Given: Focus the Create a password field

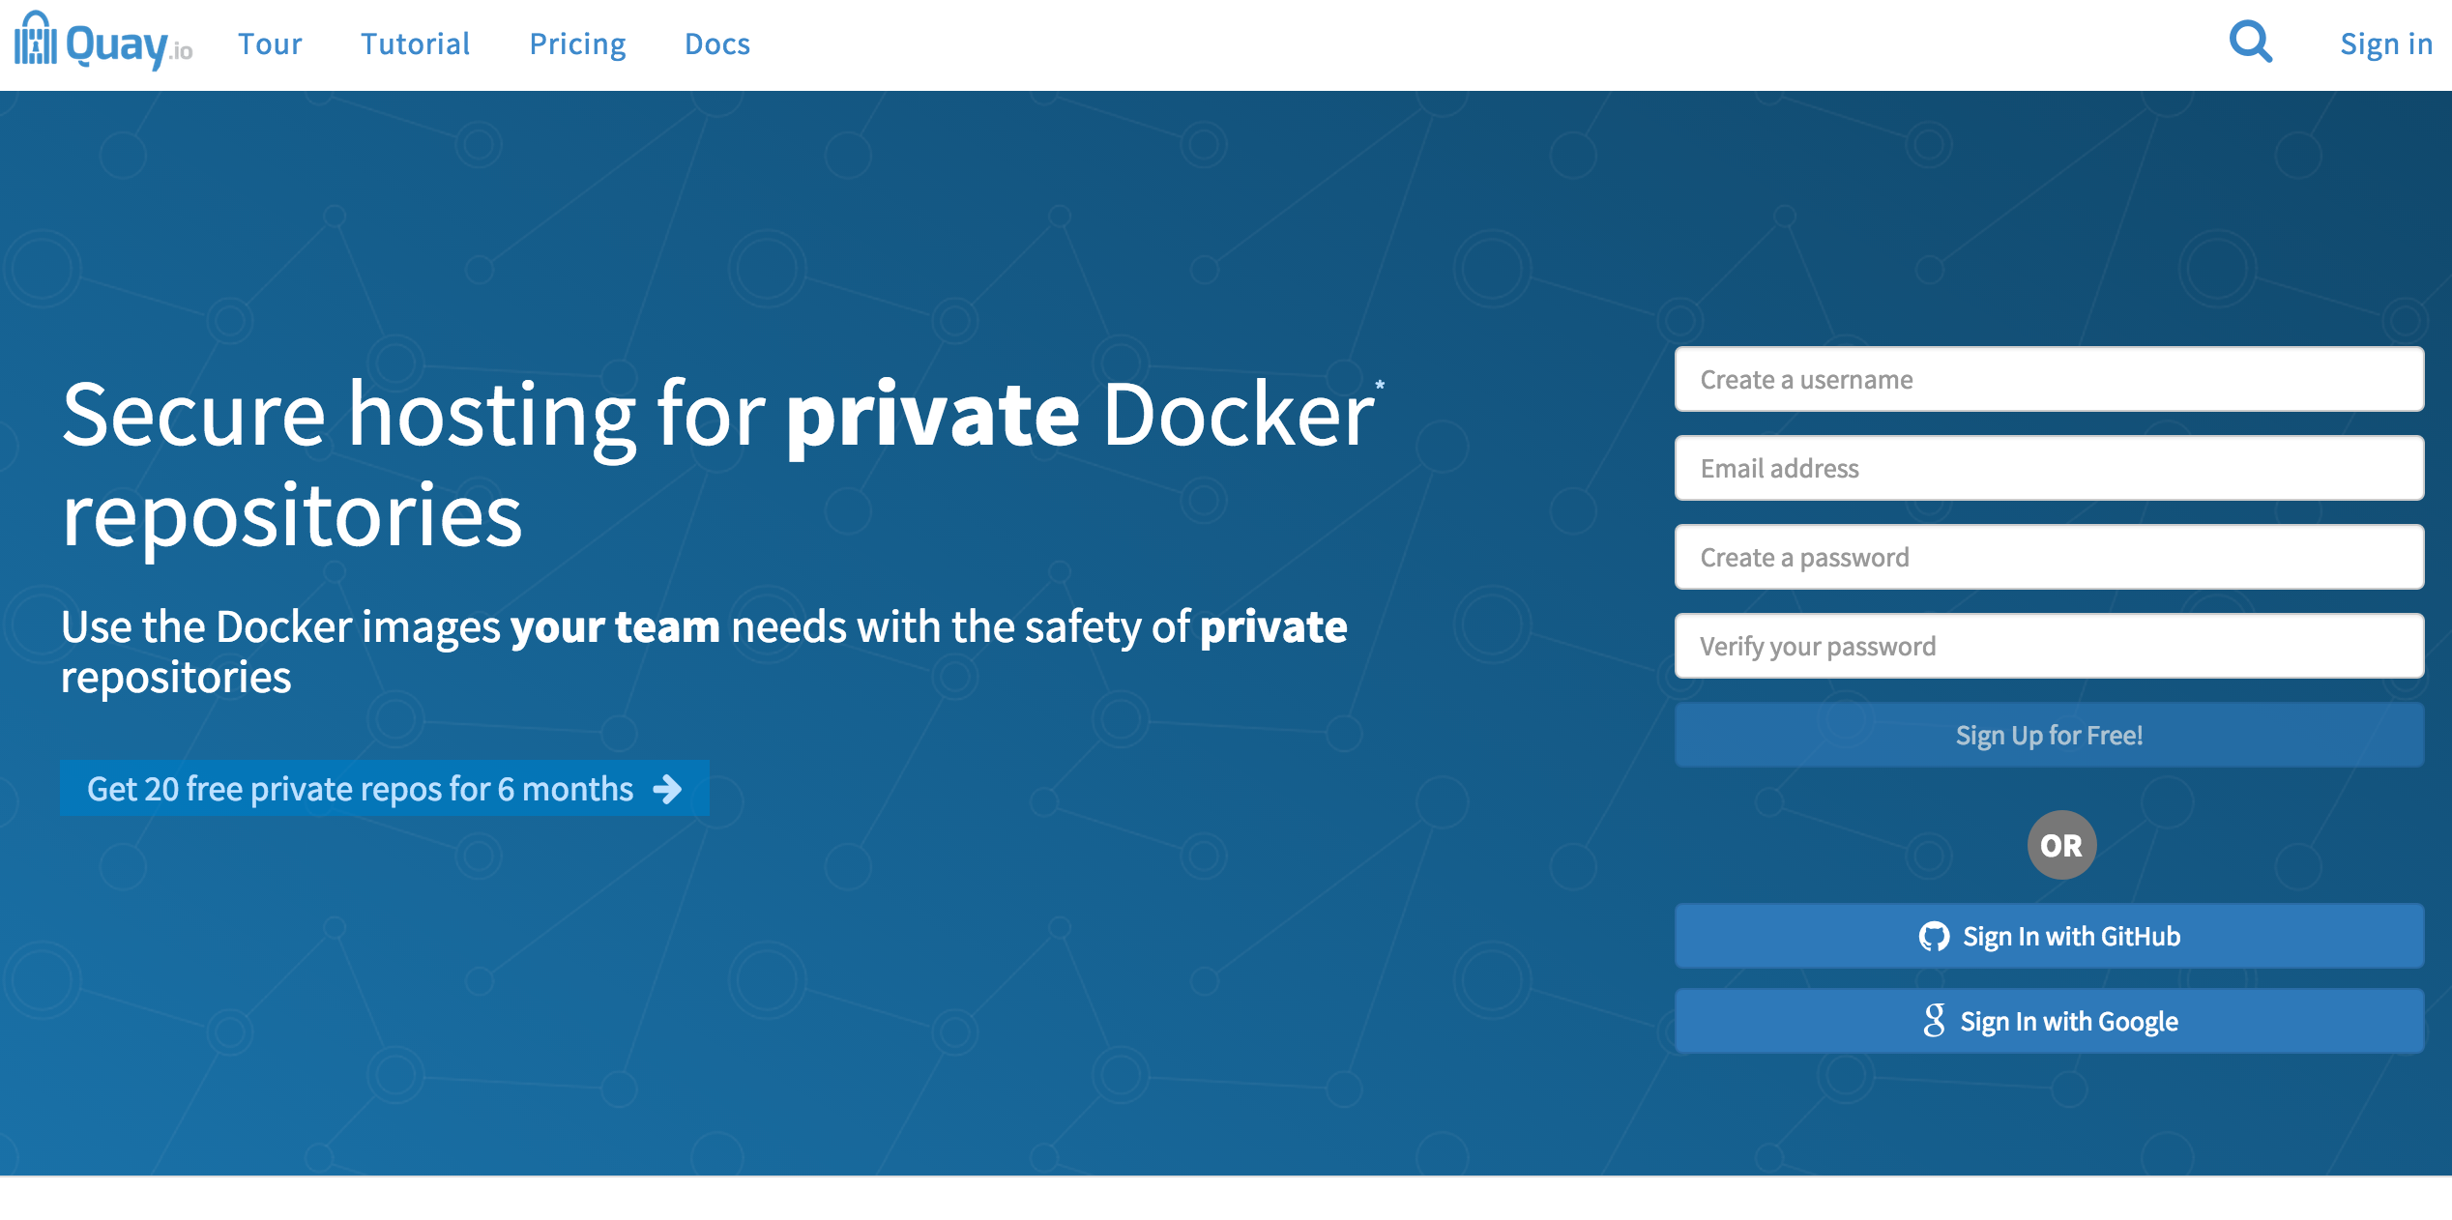Looking at the screenshot, I should (x=2048, y=557).
